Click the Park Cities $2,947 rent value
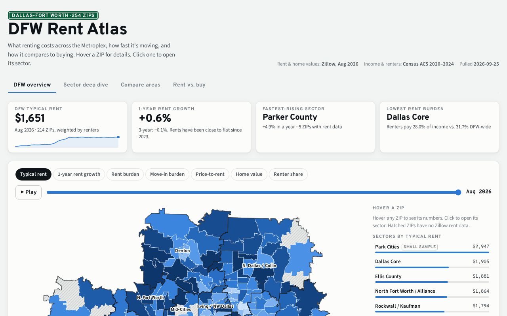This screenshot has height=316, width=507. click(x=481, y=246)
